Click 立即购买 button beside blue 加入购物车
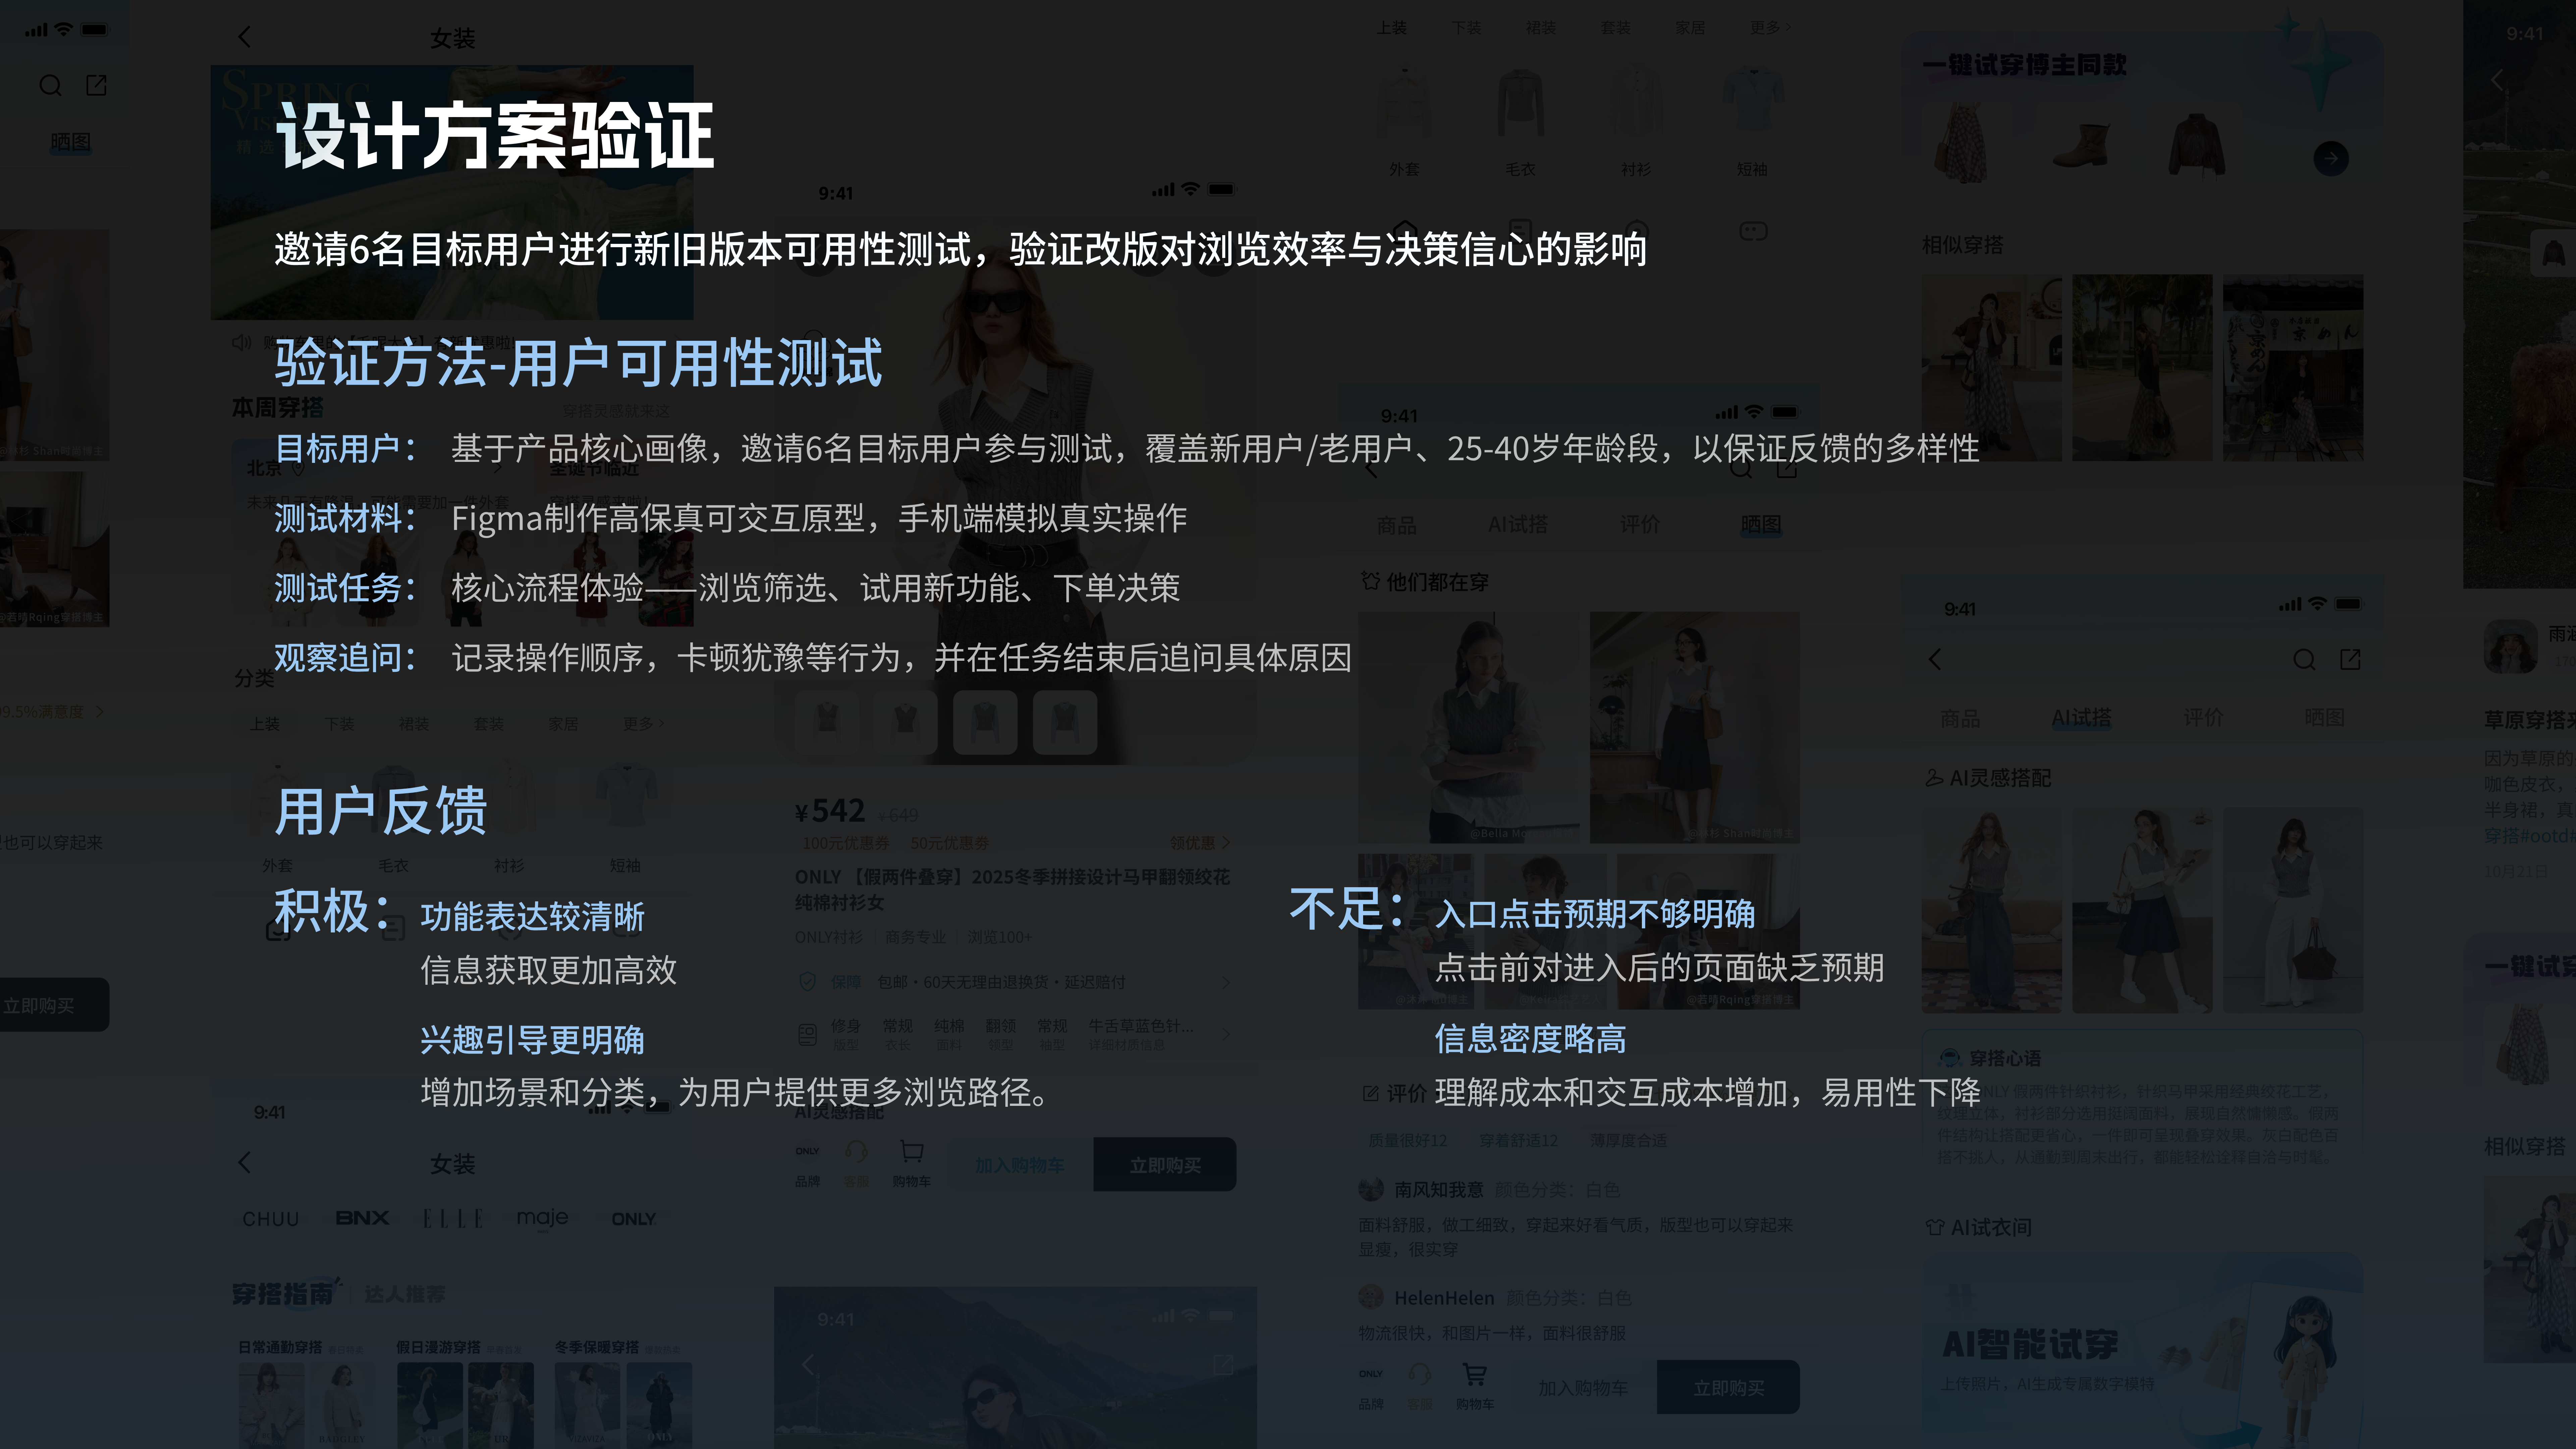The height and width of the screenshot is (1449, 2576). point(1165,1165)
